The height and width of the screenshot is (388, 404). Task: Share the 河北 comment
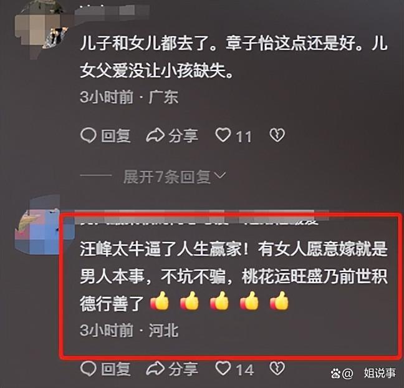172,369
